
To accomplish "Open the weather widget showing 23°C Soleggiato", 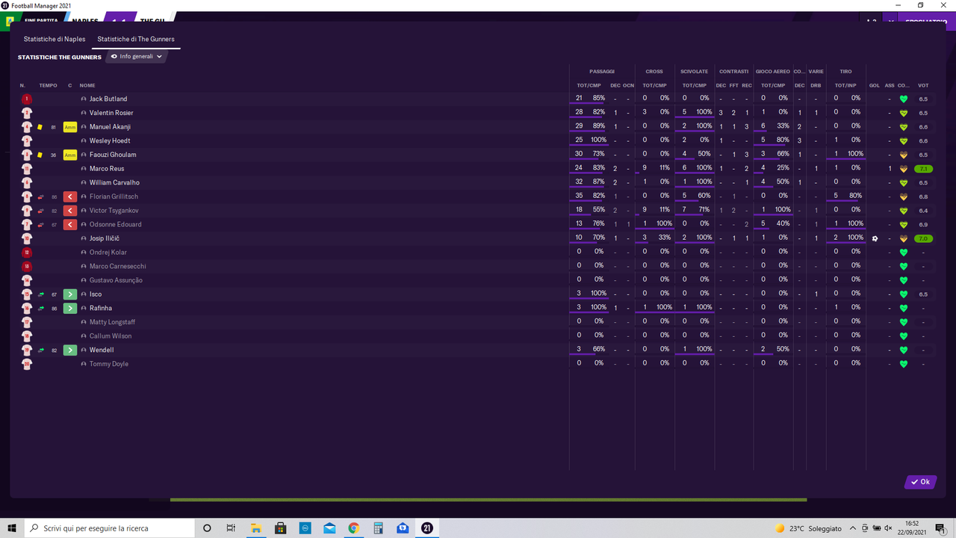I will 808,528.
